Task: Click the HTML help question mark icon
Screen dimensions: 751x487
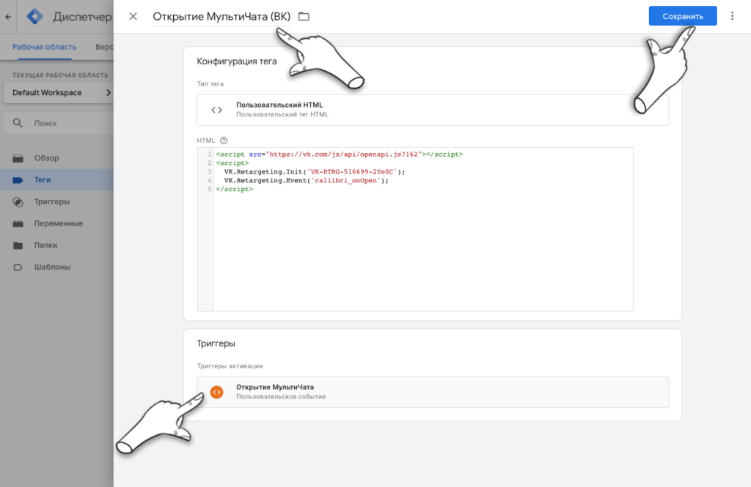Action: pyautogui.click(x=224, y=141)
